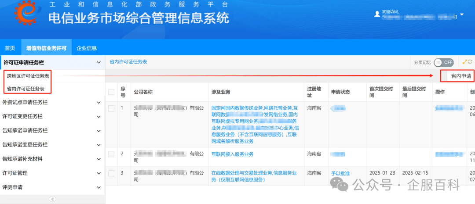
Task: Click the fullscreen expand arrows icon
Action: click(x=464, y=62)
